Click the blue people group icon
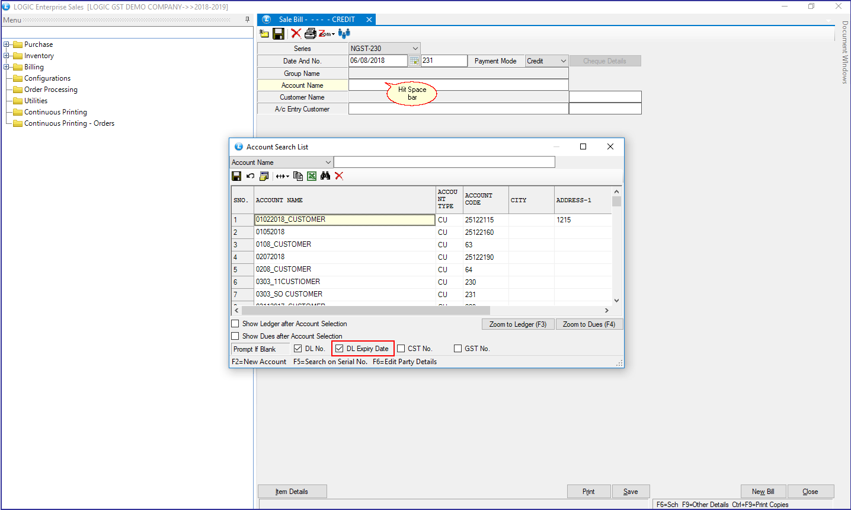Image resolution: width=851 pixels, height=510 pixels. [x=344, y=34]
